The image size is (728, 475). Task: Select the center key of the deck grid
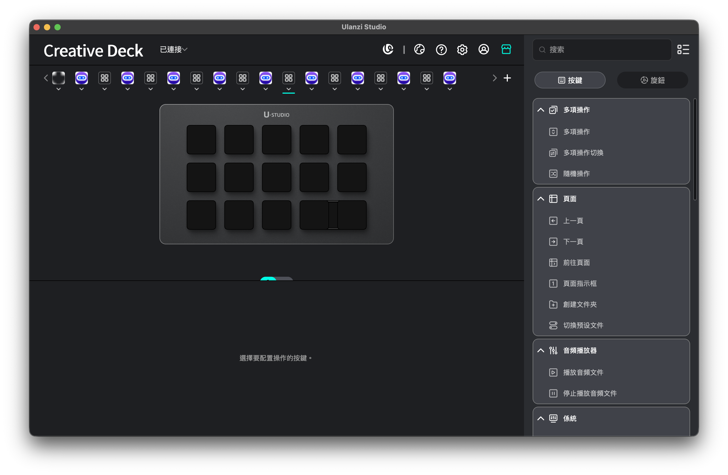[x=276, y=177]
